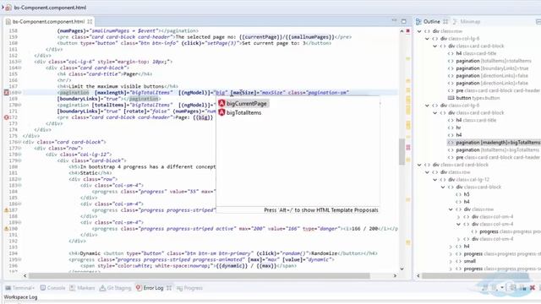The width and height of the screenshot is (541, 304).
Task: Collapse div class=col-lg-12 in the Outline
Action: click(x=435, y=180)
